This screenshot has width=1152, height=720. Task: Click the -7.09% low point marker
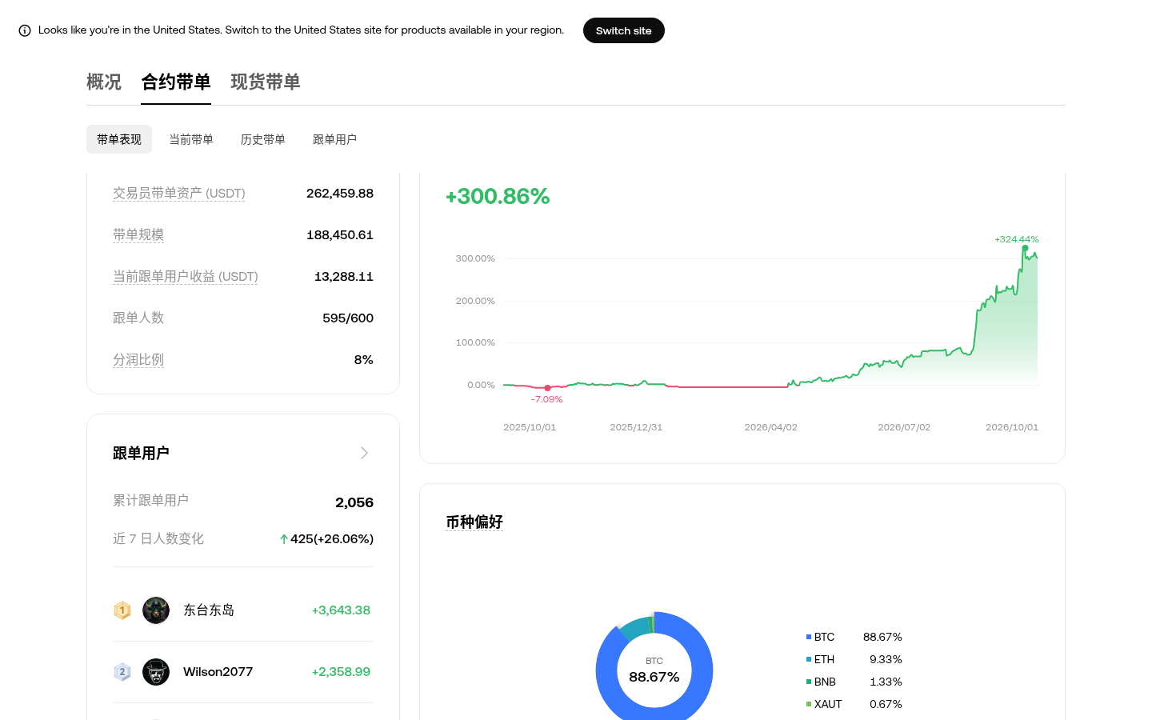point(547,388)
